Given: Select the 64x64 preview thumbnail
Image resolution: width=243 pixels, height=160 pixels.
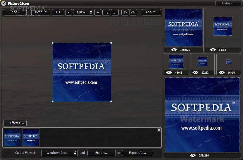Looking at the screenshot, I should (223, 26).
